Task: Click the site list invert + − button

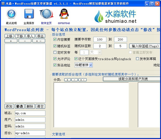Action: point(39,41)
